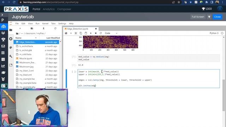Expand the left sidebar chevron
Screen dimensions: 226x127
(2, 15)
